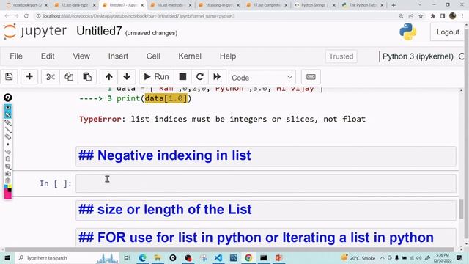
Task: Open a new browser tab with plus
Action: click(x=394, y=5)
